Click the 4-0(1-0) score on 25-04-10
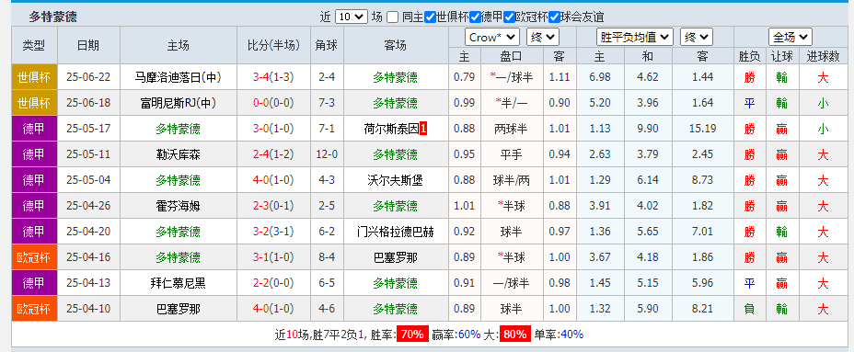 pyautogui.click(x=273, y=309)
